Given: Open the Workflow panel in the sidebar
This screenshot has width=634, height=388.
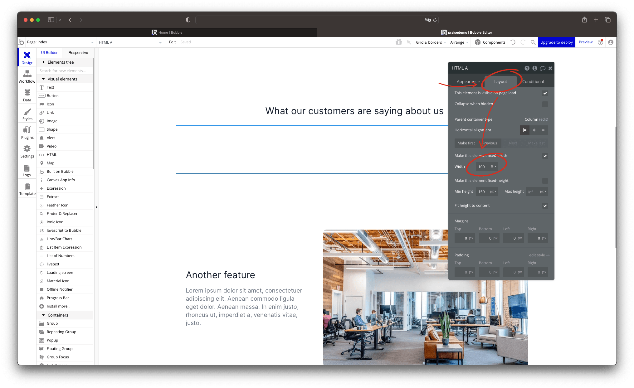Looking at the screenshot, I should click(x=27, y=76).
